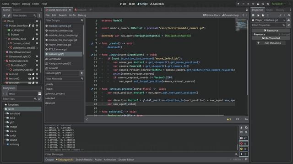Jump to the _physics_process method

55,93
